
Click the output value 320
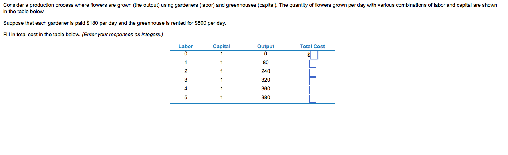[x=266, y=80]
